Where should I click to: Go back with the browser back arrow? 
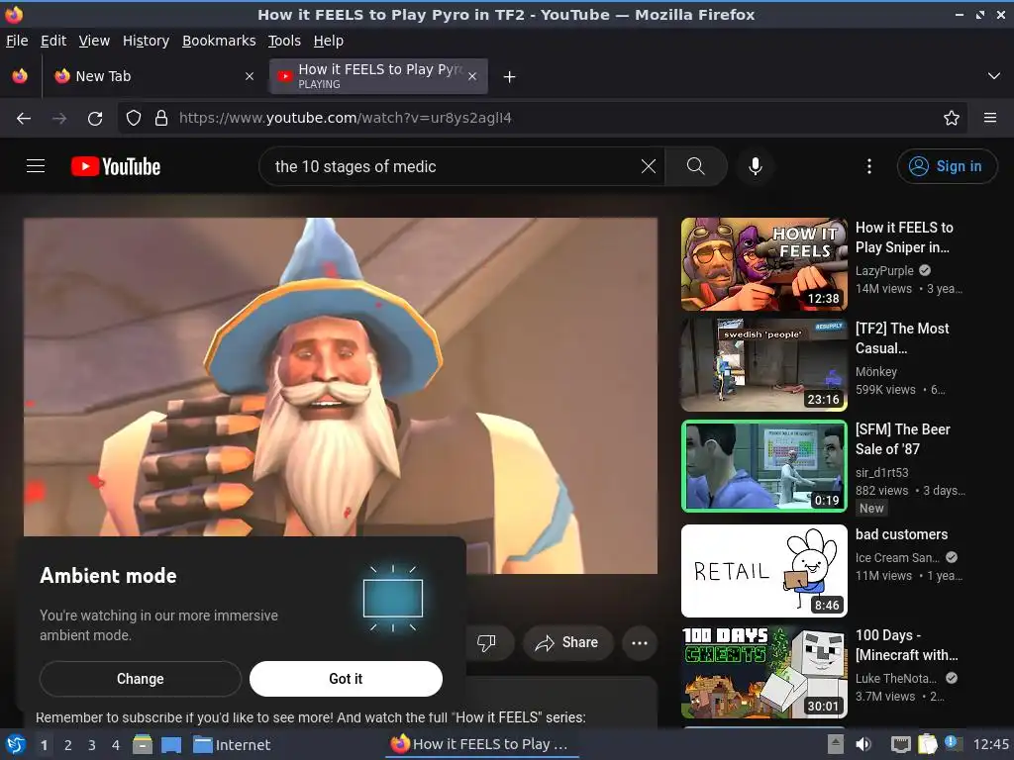(24, 119)
